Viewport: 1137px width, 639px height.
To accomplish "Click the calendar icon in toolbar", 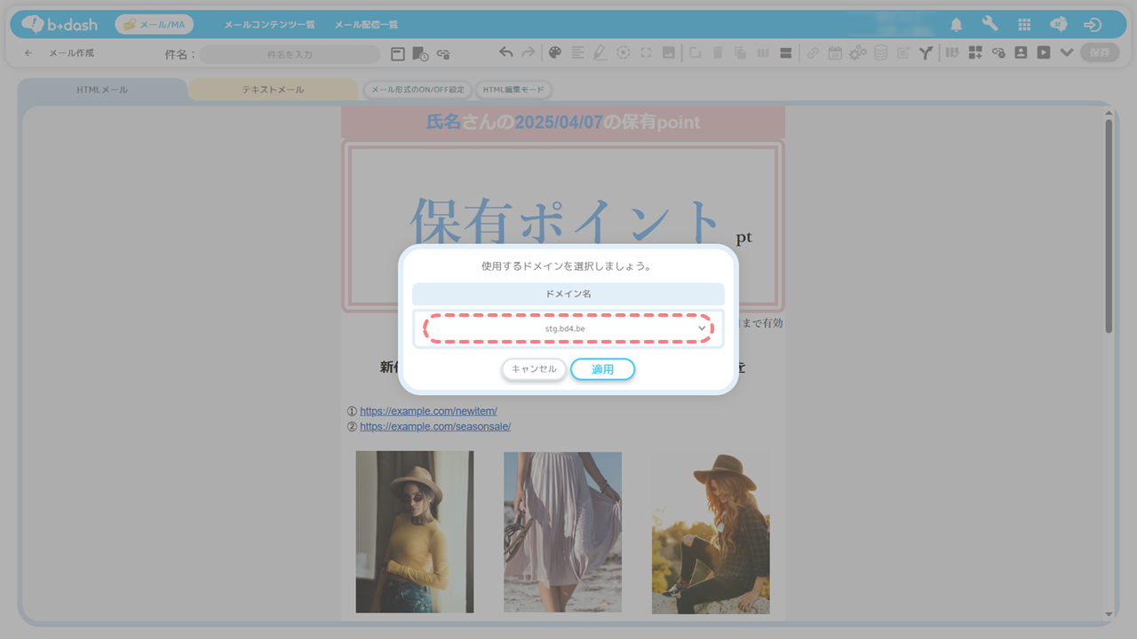I will [x=835, y=53].
